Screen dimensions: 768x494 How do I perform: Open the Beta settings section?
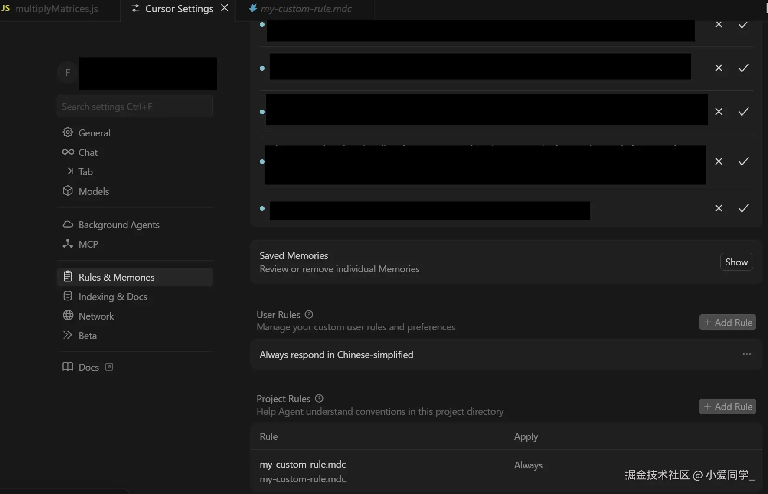click(x=135, y=336)
